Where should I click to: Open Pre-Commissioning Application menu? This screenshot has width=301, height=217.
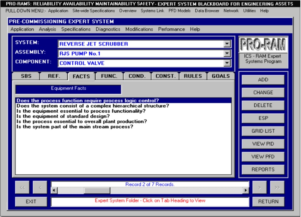[x=22, y=29]
